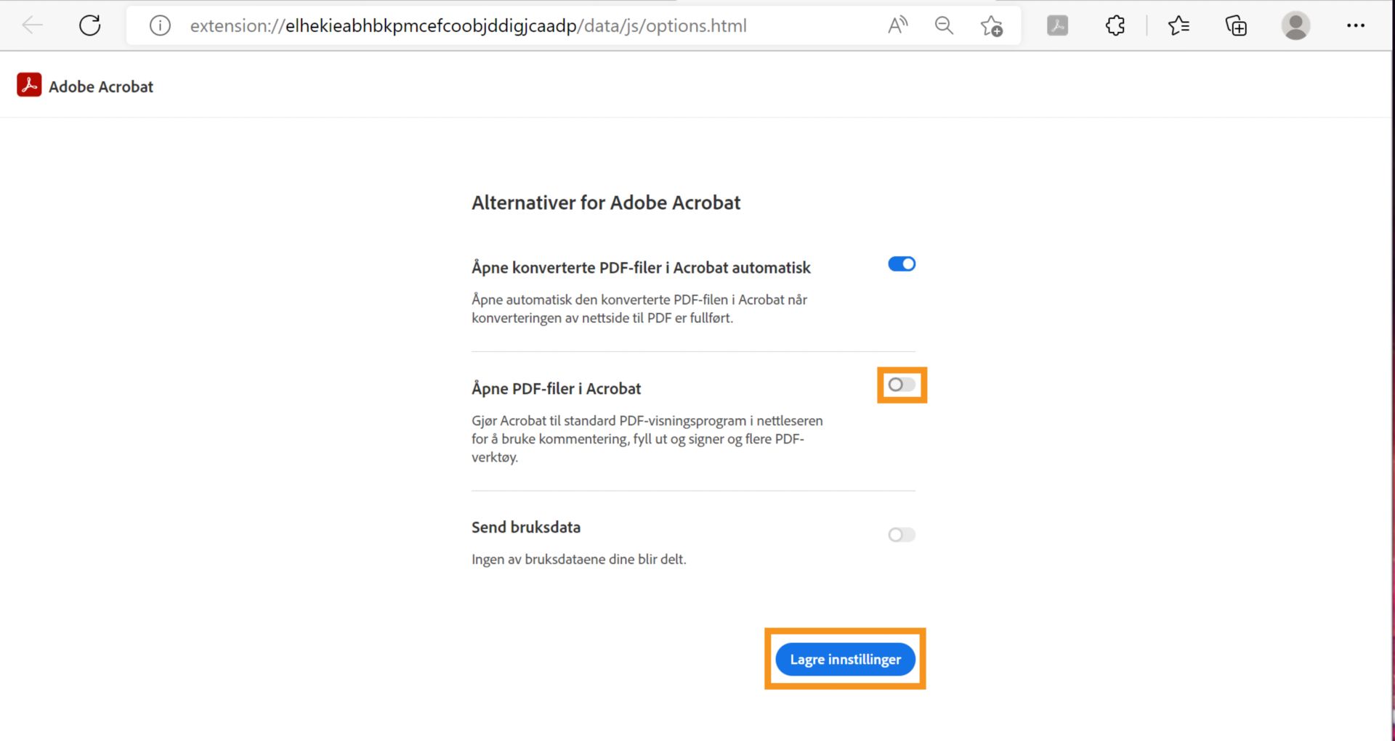Open the browser split screen menu
Screen dimensions: 1395x741
point(1236,25)
